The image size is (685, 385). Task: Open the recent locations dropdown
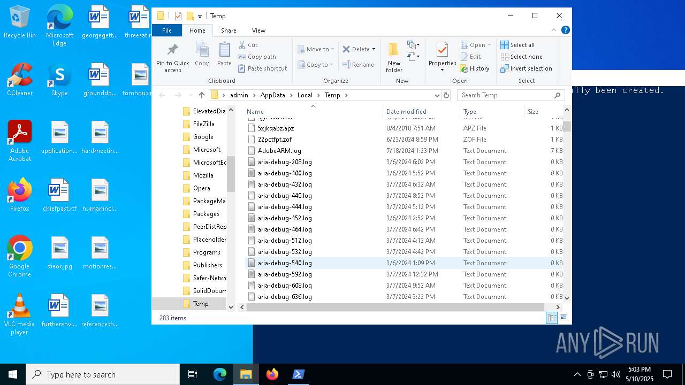coord(191,95)
